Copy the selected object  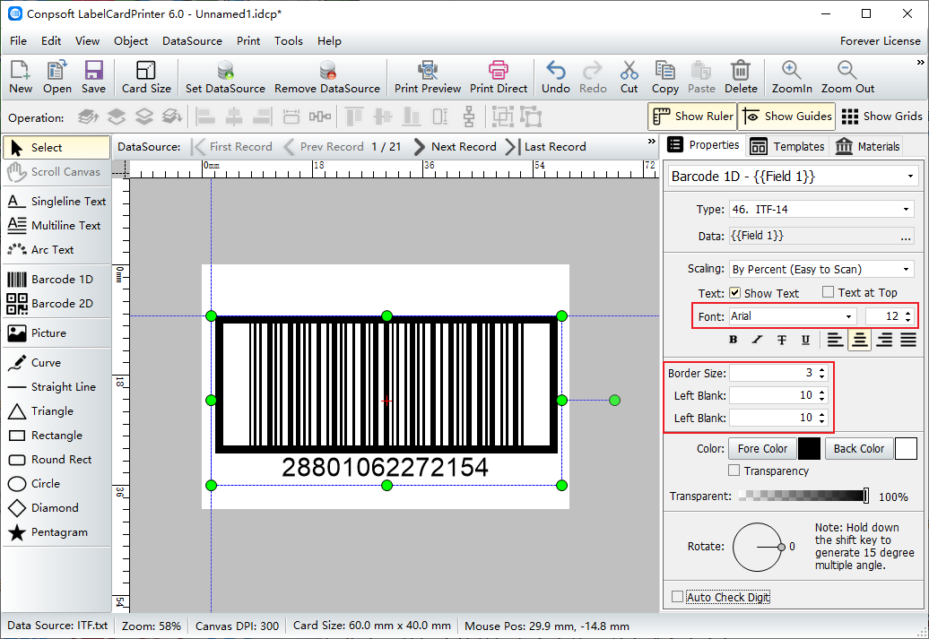coord(664,77)
